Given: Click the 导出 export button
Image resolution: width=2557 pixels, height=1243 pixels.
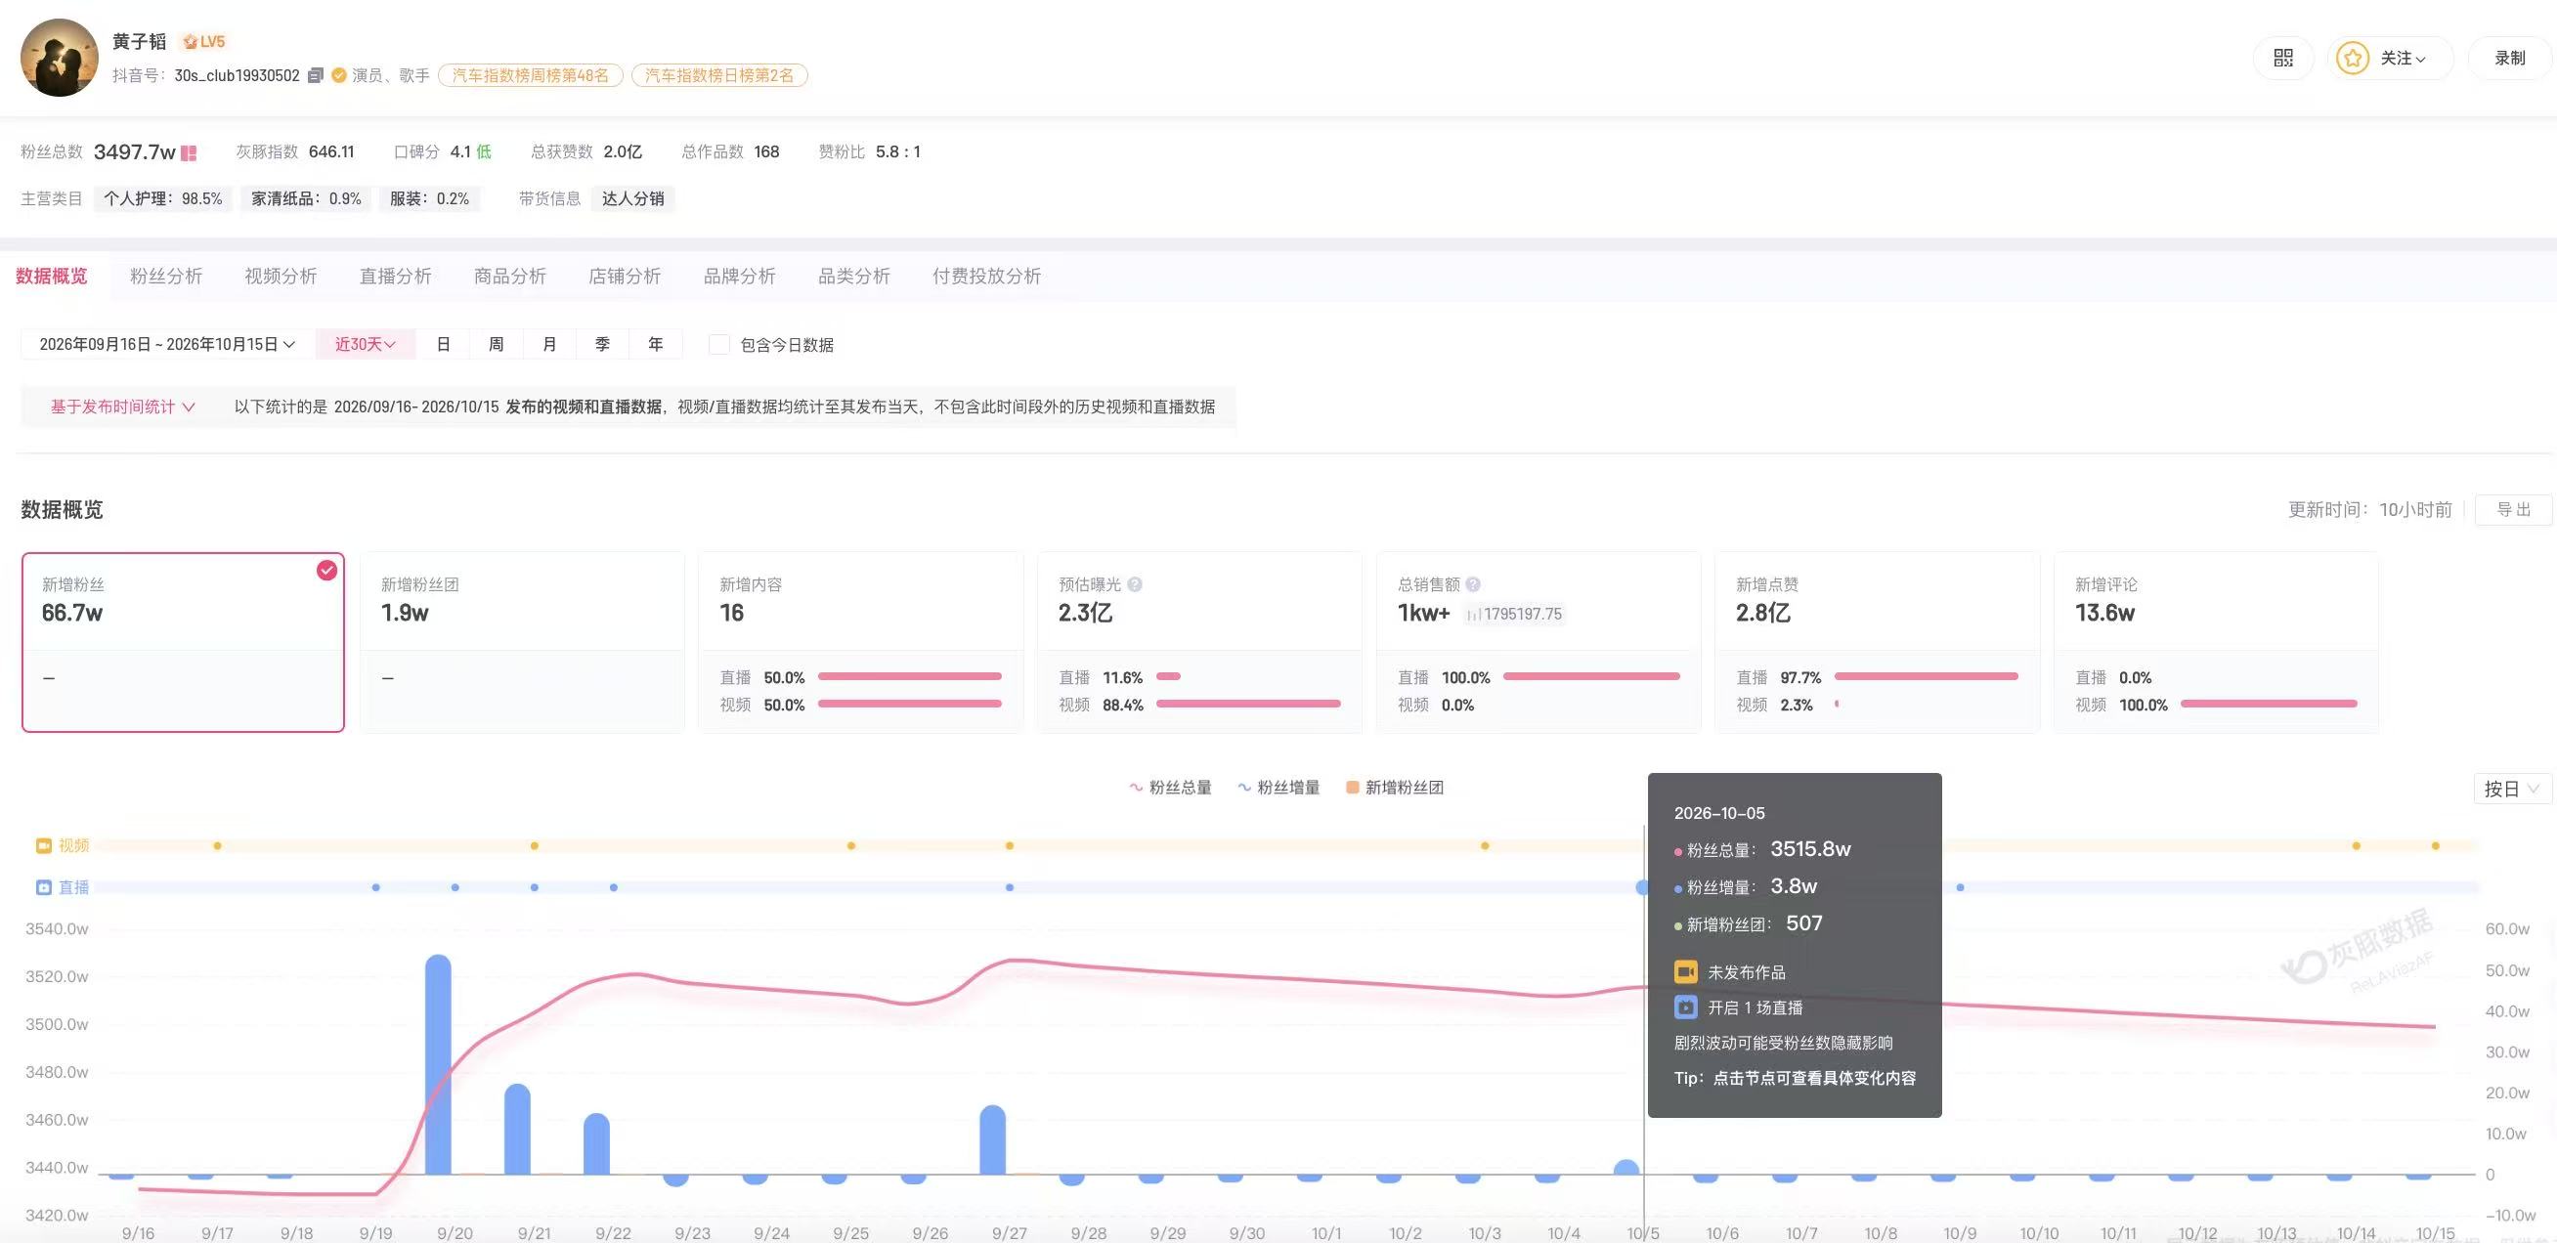Looking at the screenshot, I should [2513, 510].
